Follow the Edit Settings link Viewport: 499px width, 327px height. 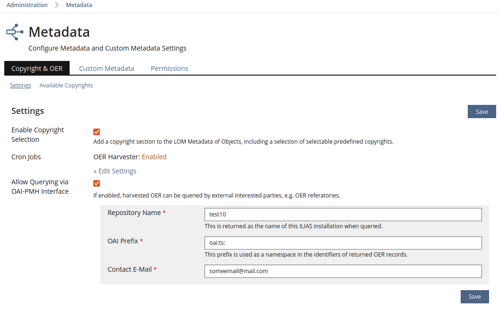pyautogui.click(x=115, y=171)
